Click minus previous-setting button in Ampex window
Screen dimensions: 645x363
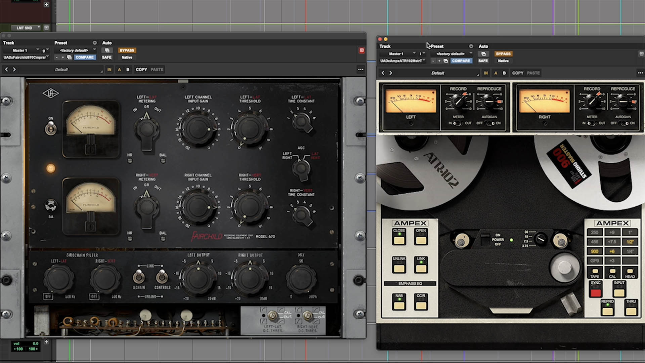433,61
